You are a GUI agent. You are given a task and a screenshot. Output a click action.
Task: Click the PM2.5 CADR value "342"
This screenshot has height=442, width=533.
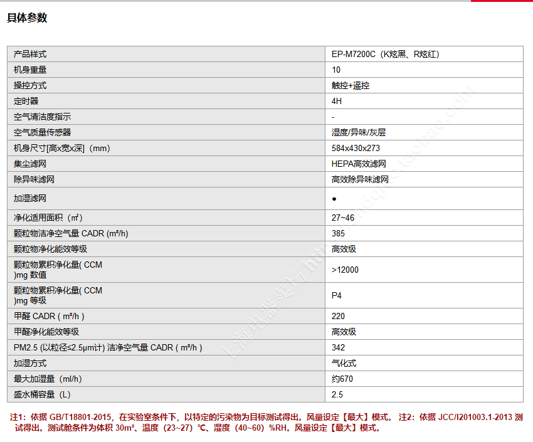pos(338,347)
